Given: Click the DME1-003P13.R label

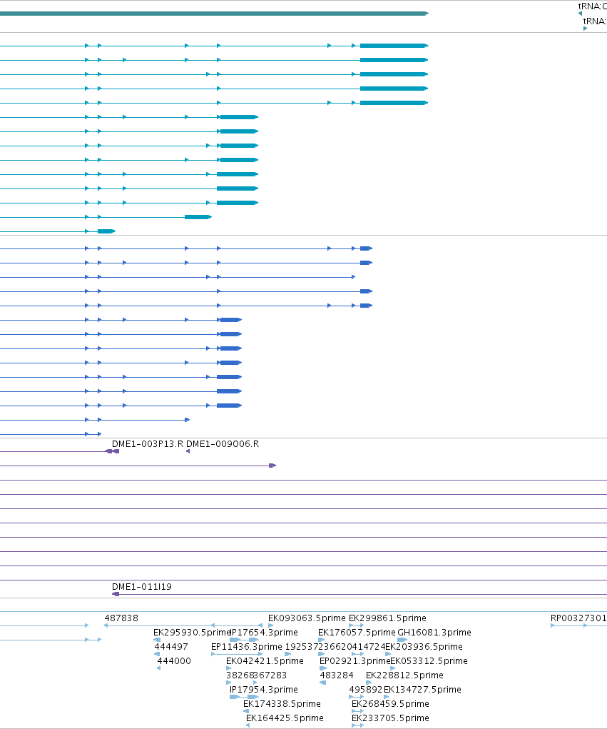Looking at the screenshot, I should pyautogui.click(x=147, y=444).
